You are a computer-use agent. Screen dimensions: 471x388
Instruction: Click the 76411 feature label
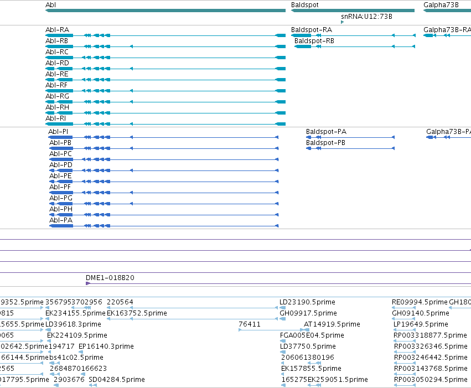pos(250,324)
